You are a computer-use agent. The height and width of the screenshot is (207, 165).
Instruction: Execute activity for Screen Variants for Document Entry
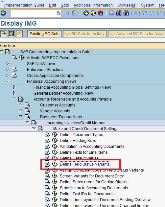(55, 176)
